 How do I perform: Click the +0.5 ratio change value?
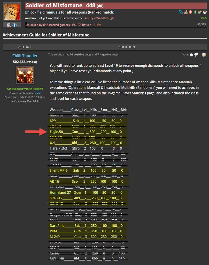point(204,18)
